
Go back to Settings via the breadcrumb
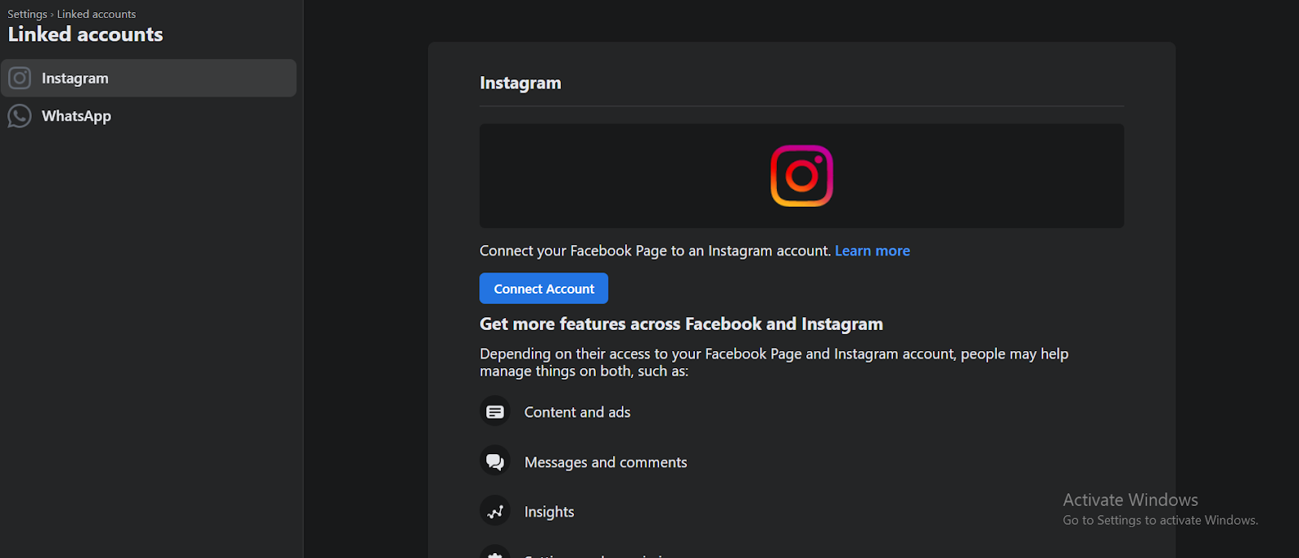28,14
